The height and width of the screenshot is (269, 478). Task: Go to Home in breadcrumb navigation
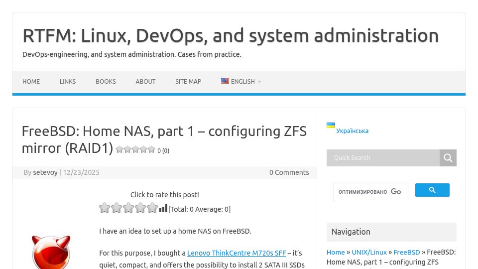[335, 252]
